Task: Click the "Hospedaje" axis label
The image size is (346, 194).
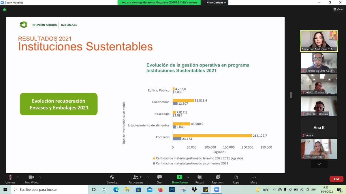Action: click(162, 114)
